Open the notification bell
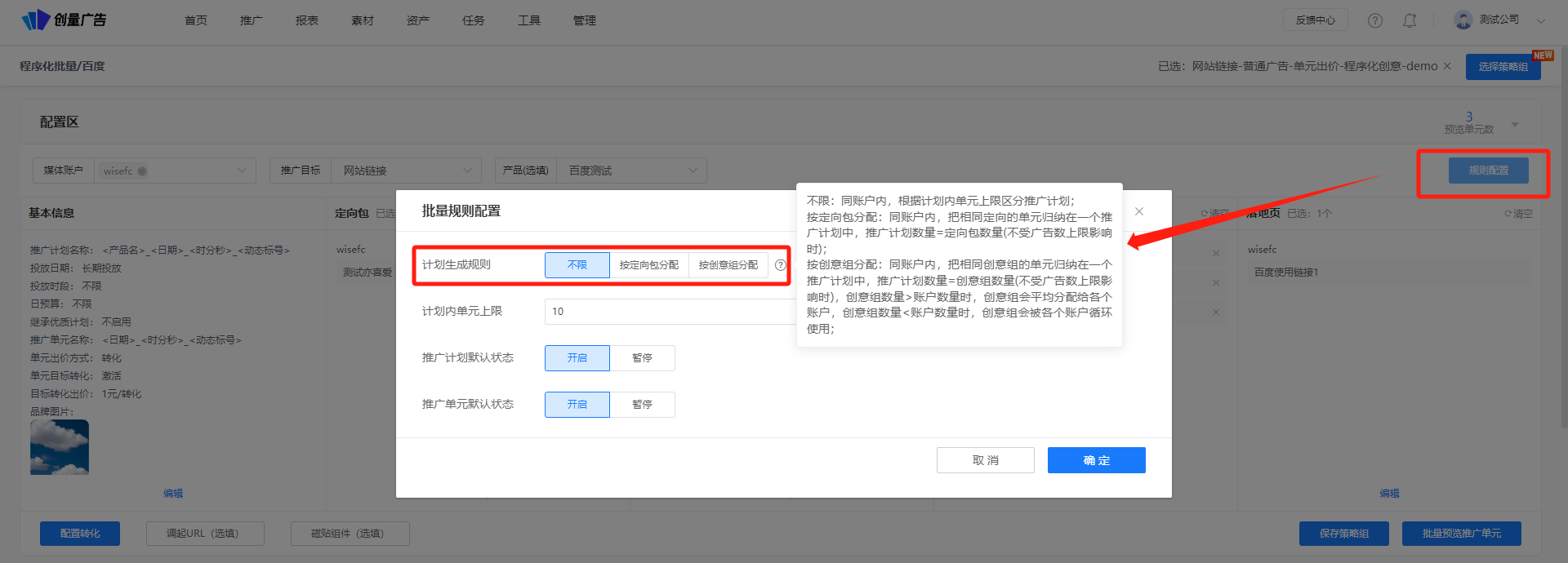This screenshot has width=1568, height=563. tap(1410, 20)
